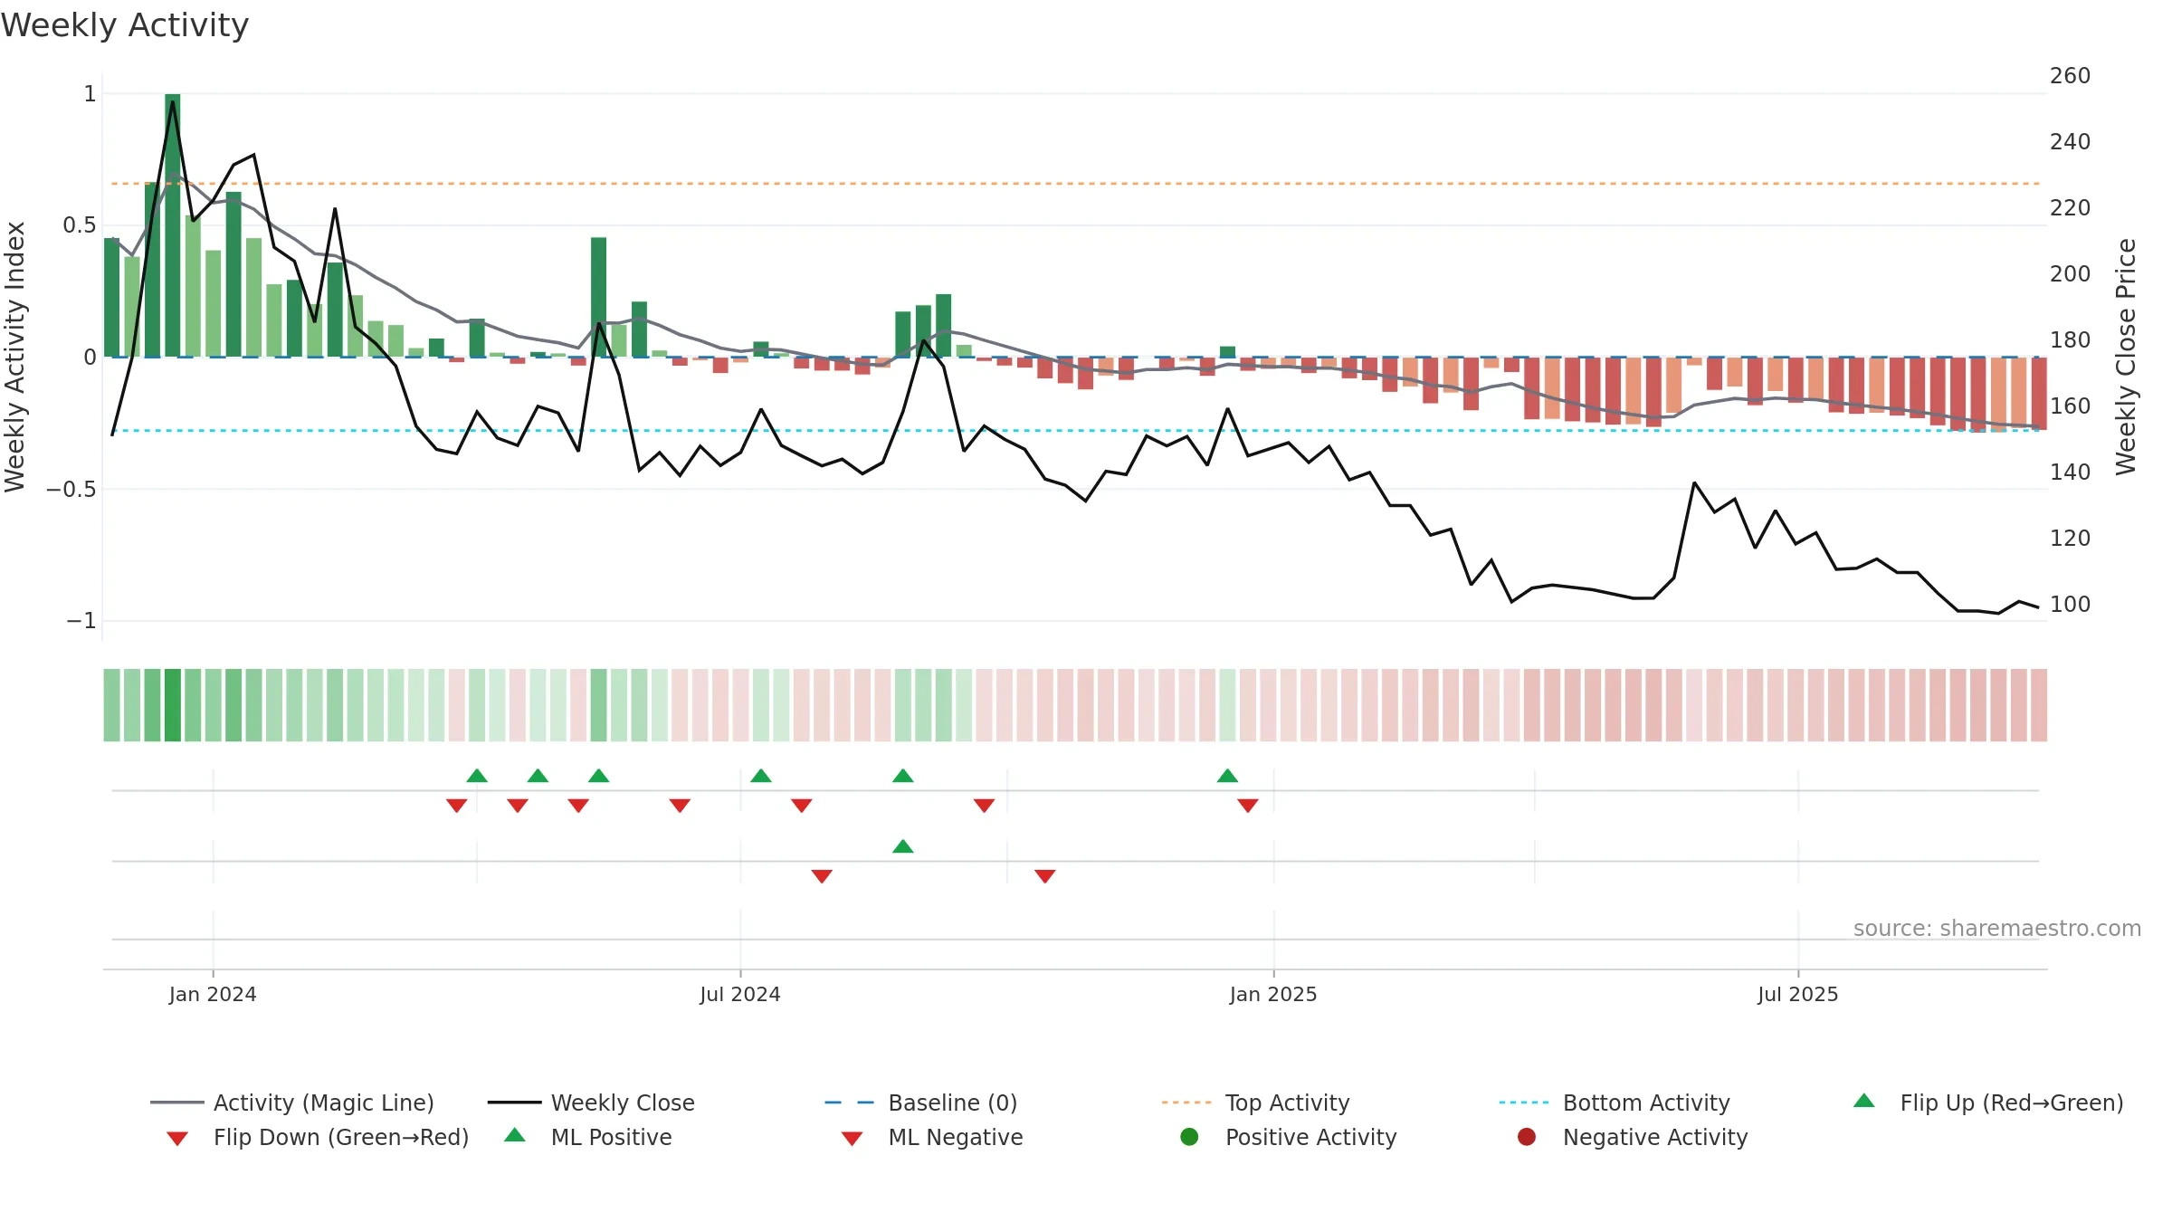The width and height of the screenshot is (2172, 1222).
Task: Click the Weekly Close Price axis title
Action: pos(2126,357)
